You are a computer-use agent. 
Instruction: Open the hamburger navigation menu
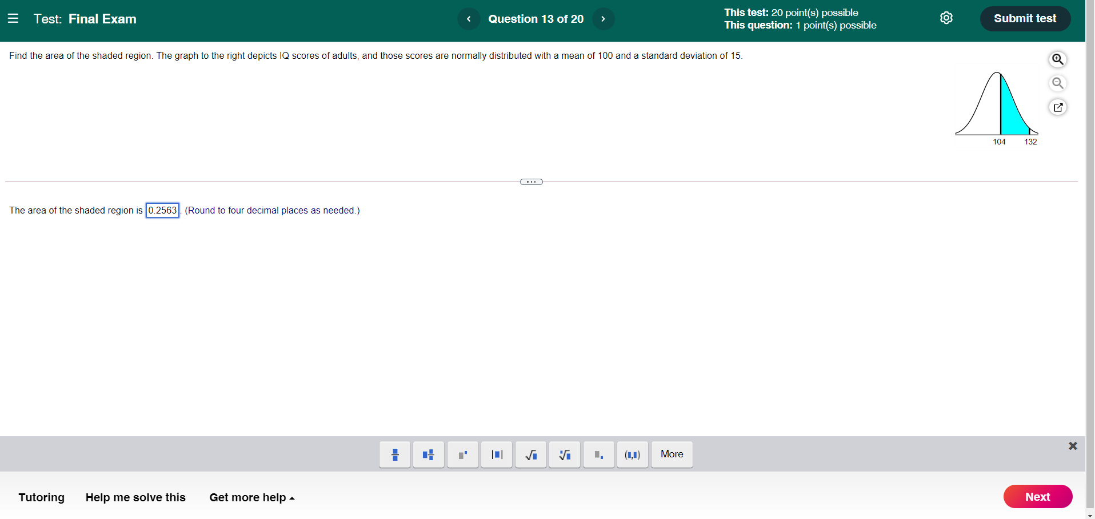click(x=13, y=18)
